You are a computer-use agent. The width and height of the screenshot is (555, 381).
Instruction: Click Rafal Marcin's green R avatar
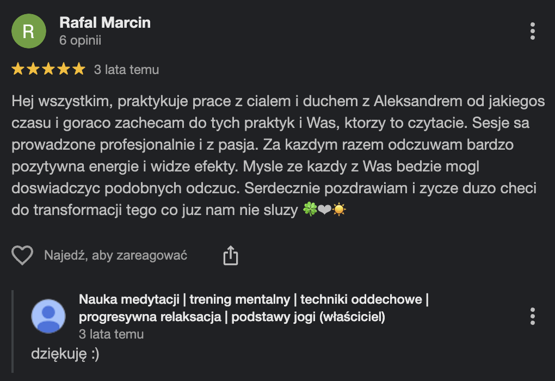pos(28,31)
